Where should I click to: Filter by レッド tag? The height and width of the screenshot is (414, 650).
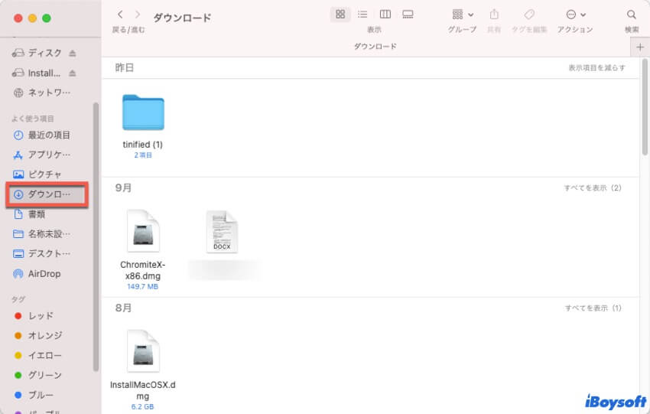click(x=34, y=316)
